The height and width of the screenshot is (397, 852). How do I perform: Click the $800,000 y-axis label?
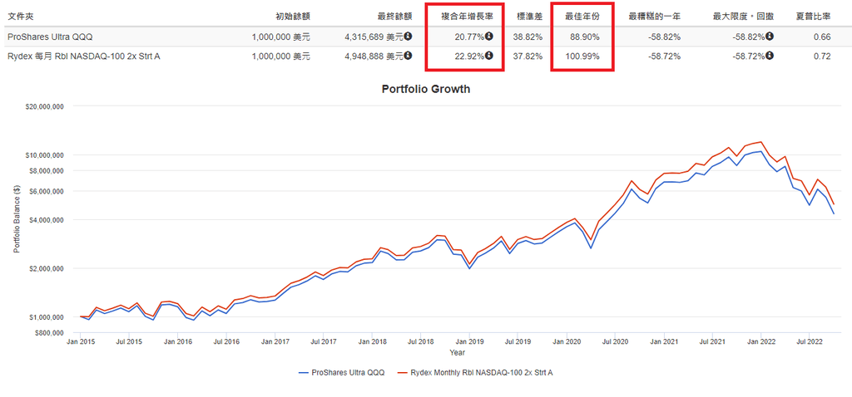click(48, 332)
